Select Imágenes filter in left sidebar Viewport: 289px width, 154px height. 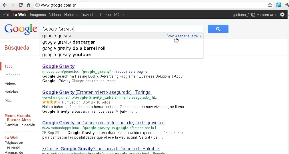(x=13, y=75)
